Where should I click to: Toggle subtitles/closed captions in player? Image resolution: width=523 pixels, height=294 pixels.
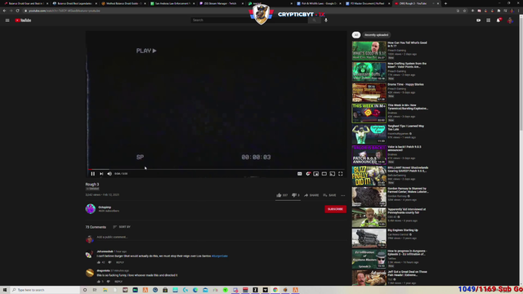(x=300, y=174)
